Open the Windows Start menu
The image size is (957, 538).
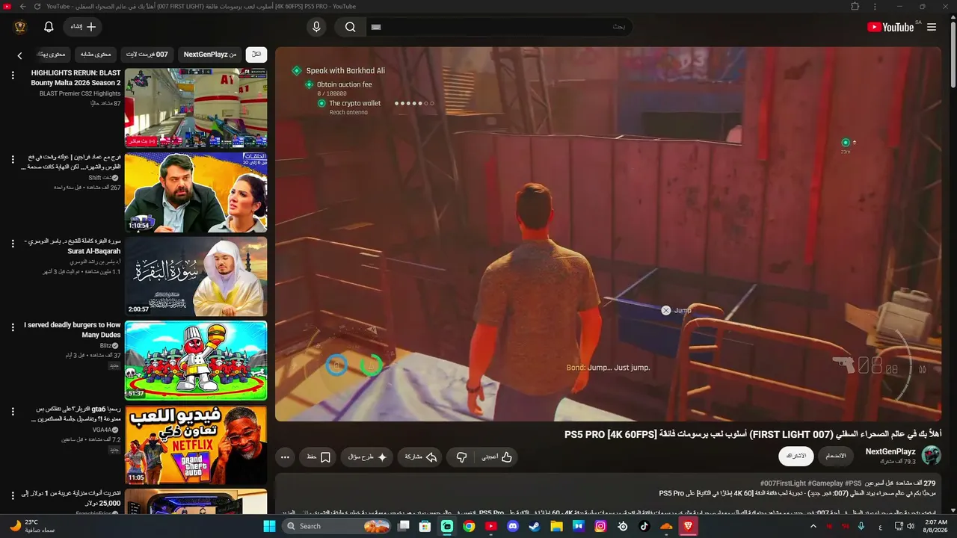pos(269,526)
